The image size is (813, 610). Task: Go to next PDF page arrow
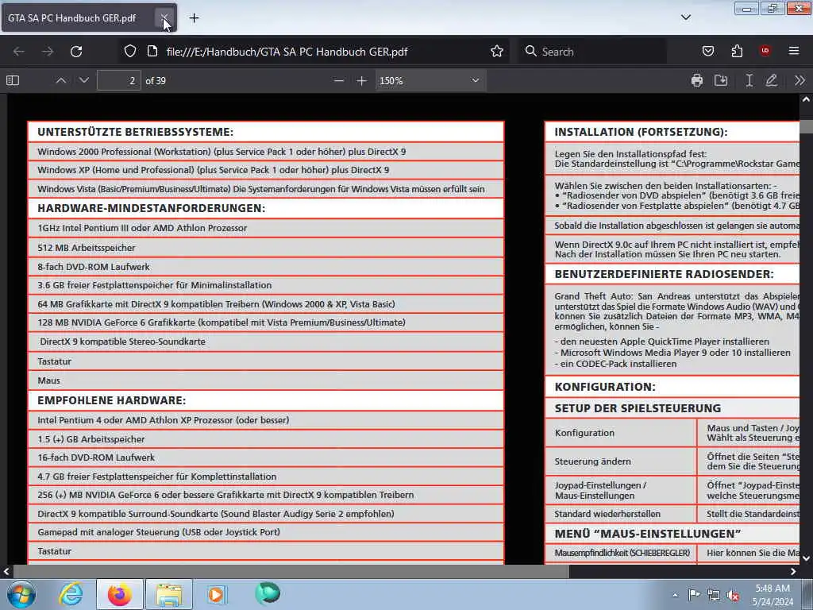[84, 80]
